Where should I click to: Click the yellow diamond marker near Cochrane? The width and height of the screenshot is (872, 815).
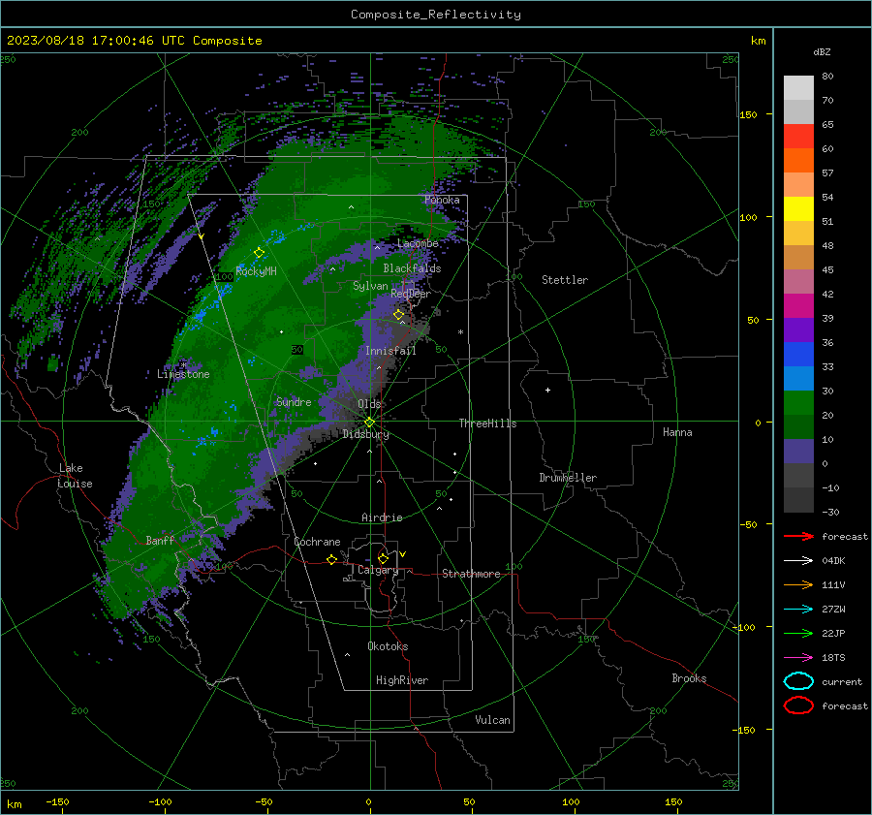pyautogui.click(x=332, y=560)
